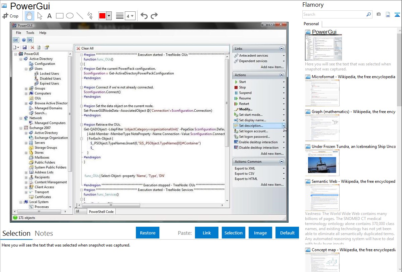Switch to the Notes tab

tap(44, 233)
